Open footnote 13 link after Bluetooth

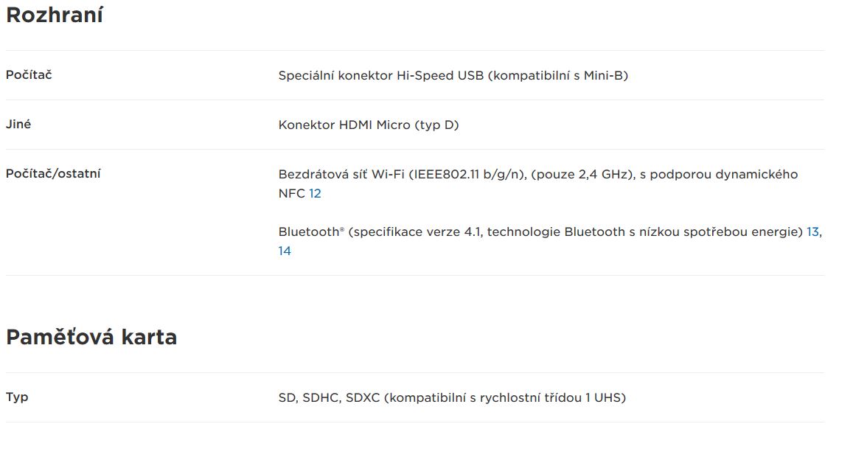pyautogui.click(x=812, y=231)
